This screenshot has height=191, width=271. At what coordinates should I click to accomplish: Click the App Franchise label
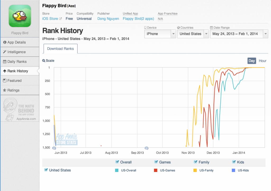168,13
